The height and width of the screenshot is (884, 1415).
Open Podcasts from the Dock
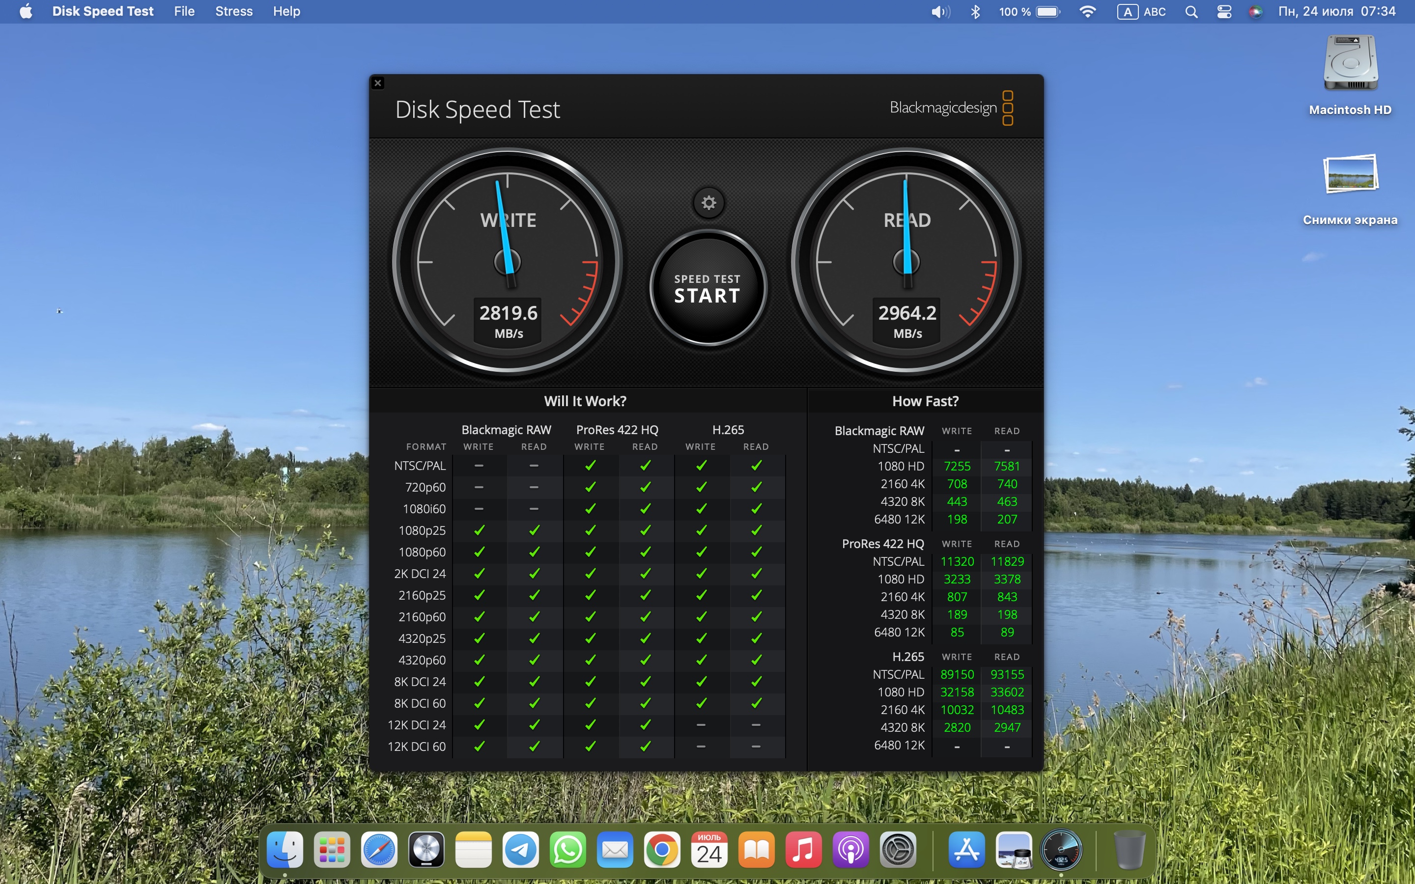click(x=851, y=850)
